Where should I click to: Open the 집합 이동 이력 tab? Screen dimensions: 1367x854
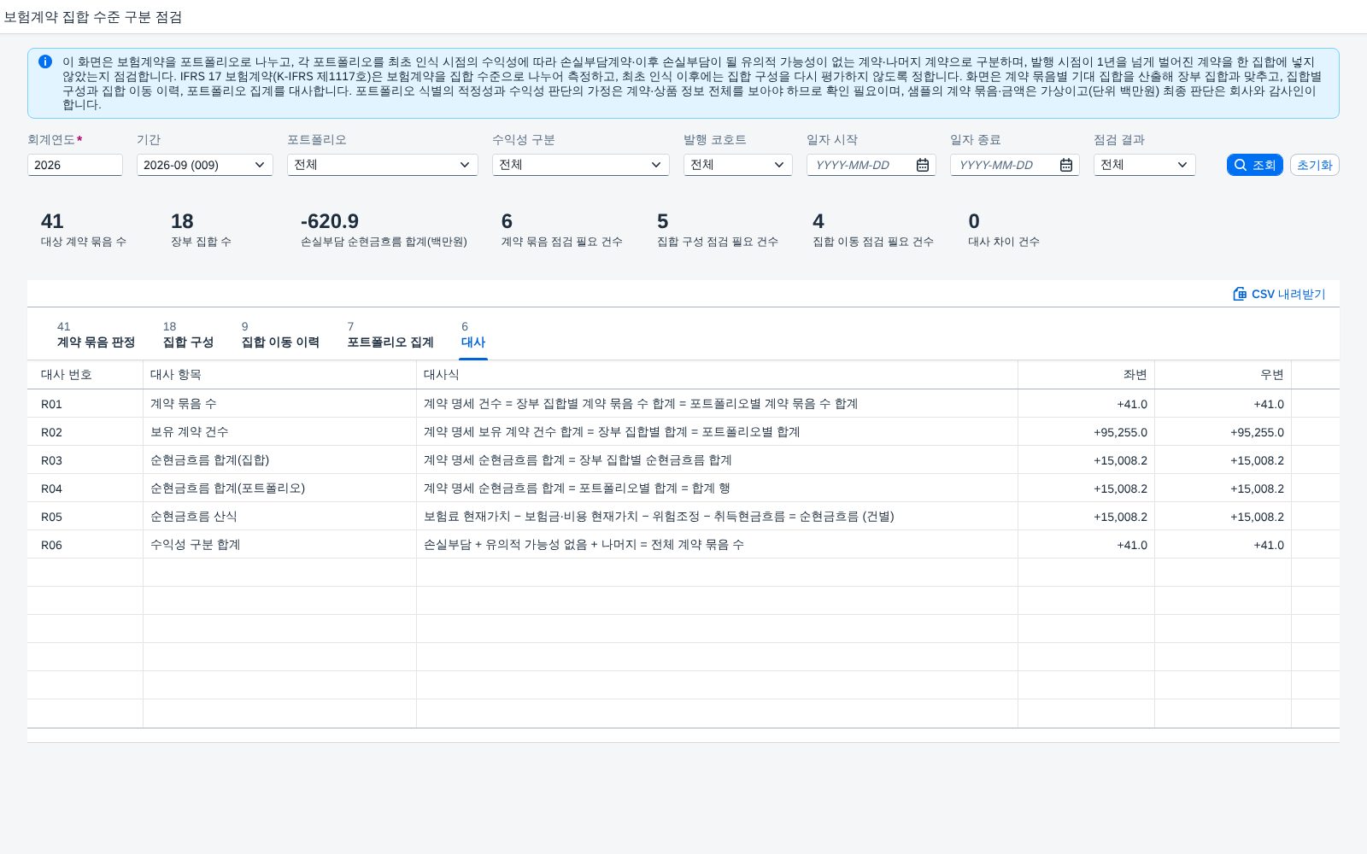coord(280,335)
